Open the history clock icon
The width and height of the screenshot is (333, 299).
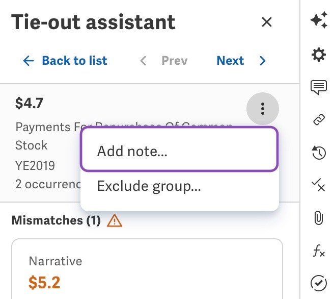point(319,153)
